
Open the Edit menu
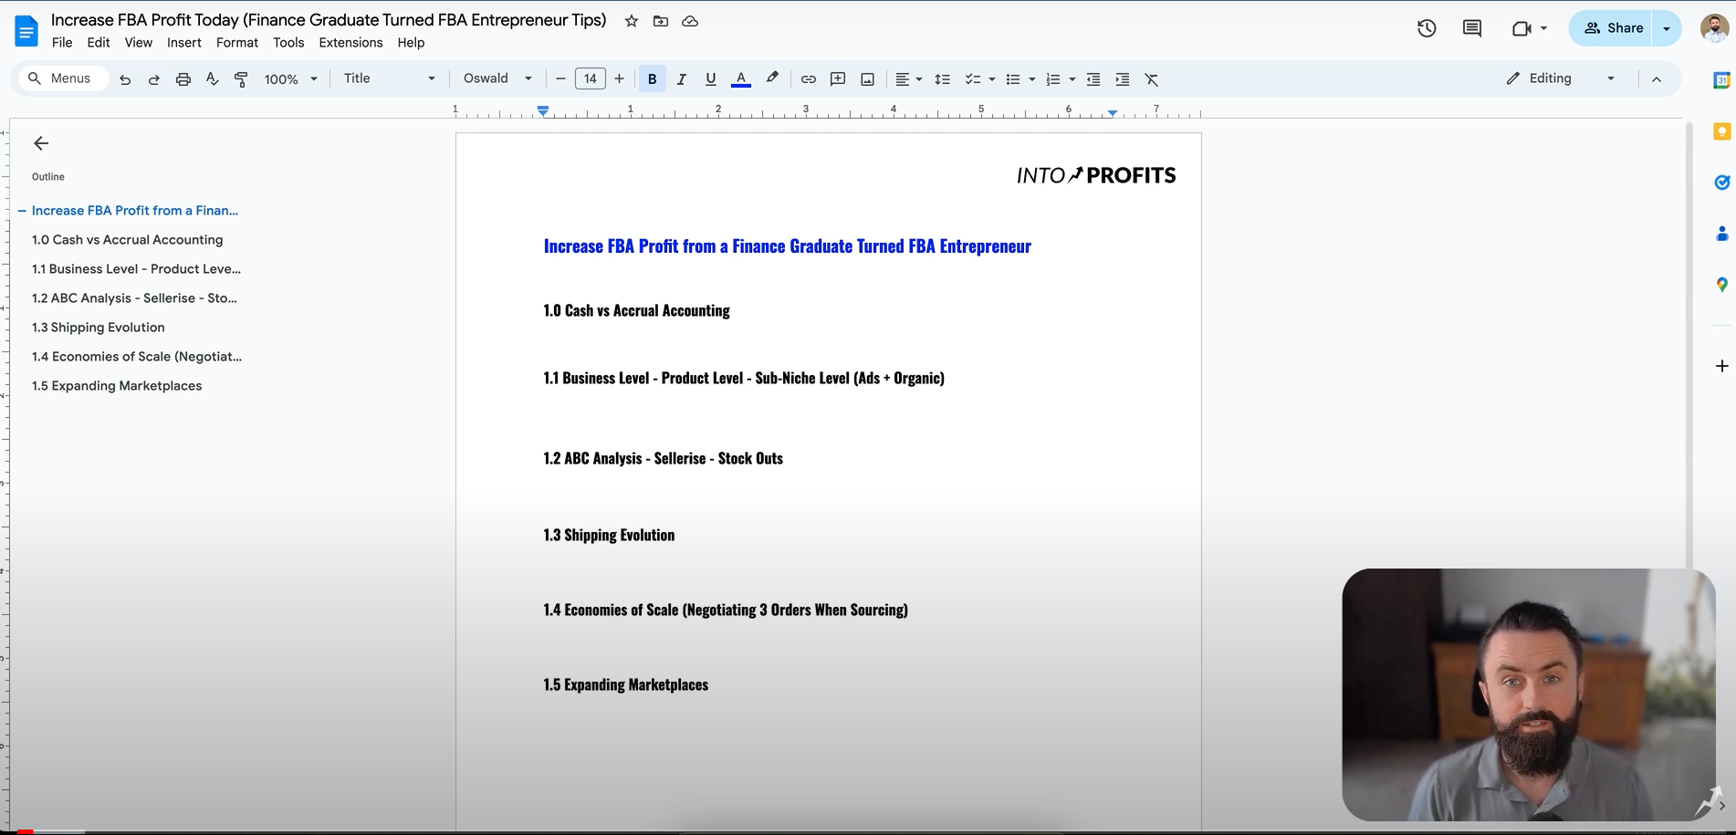[99, 43]
